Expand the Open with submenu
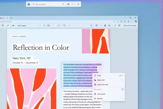The image size is (163, 109). pos(122,80)
